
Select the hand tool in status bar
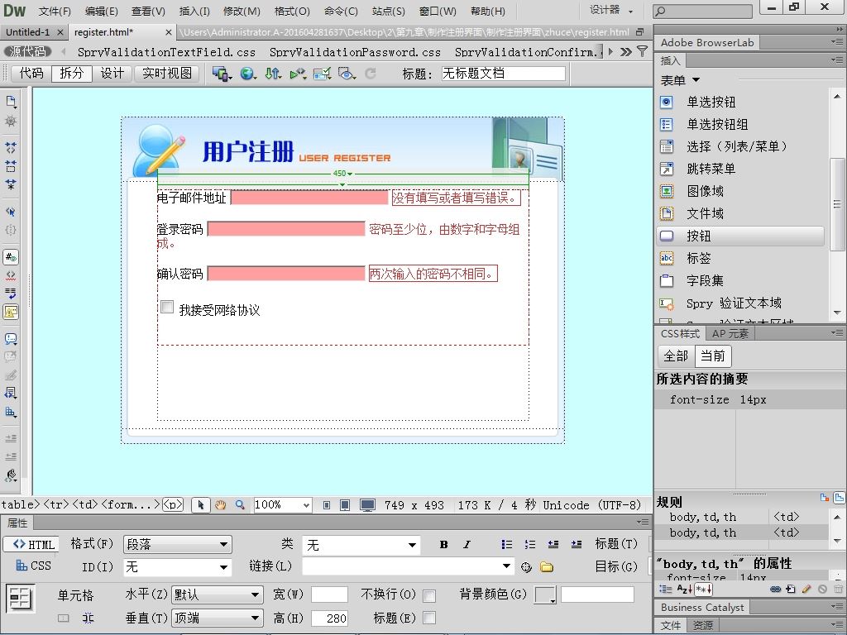[220, 505]
